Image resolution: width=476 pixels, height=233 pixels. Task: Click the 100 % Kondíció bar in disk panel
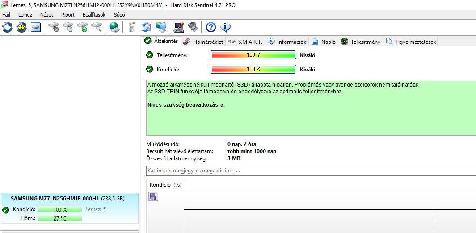click(60, 209)
